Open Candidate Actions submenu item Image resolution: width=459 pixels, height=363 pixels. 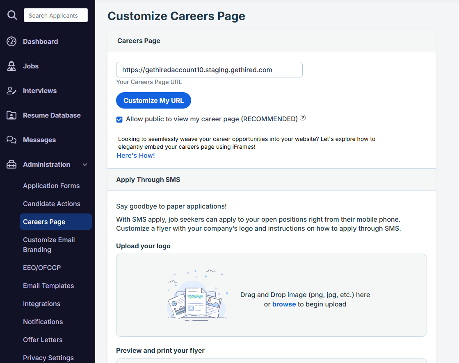click(52, 204)
